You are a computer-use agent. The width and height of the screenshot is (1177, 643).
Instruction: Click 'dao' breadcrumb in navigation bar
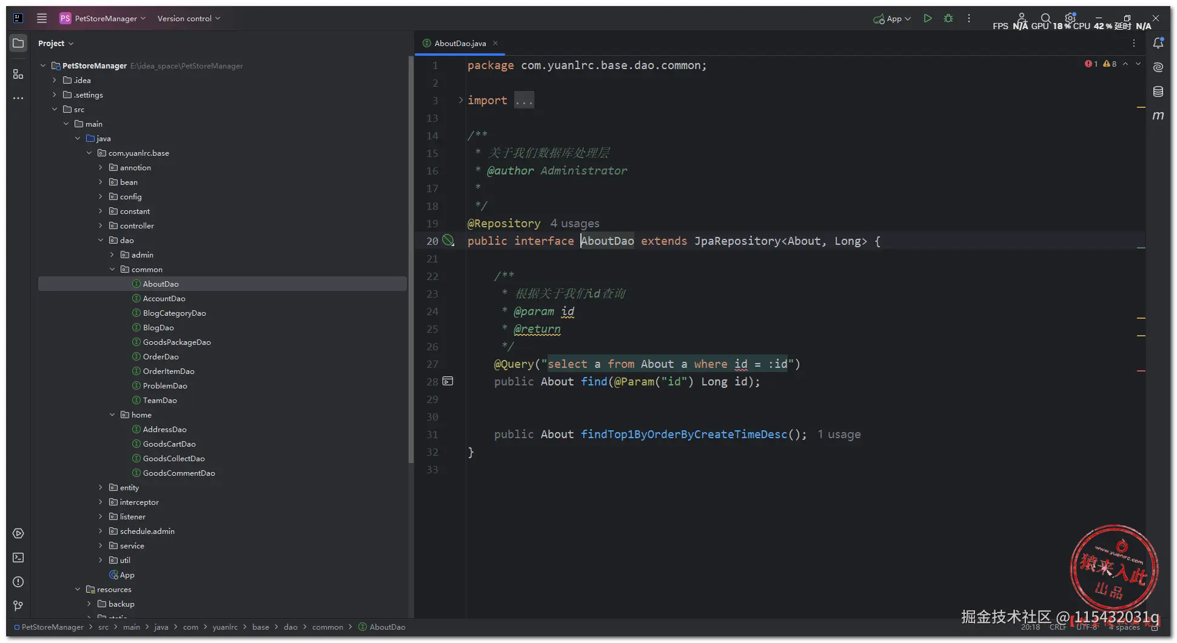pos(291,627)
